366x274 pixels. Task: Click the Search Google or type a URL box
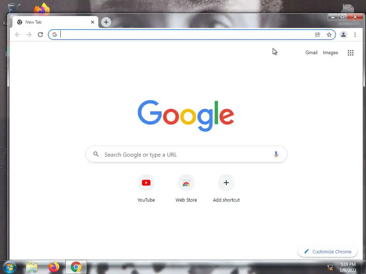tap(186, 154)
